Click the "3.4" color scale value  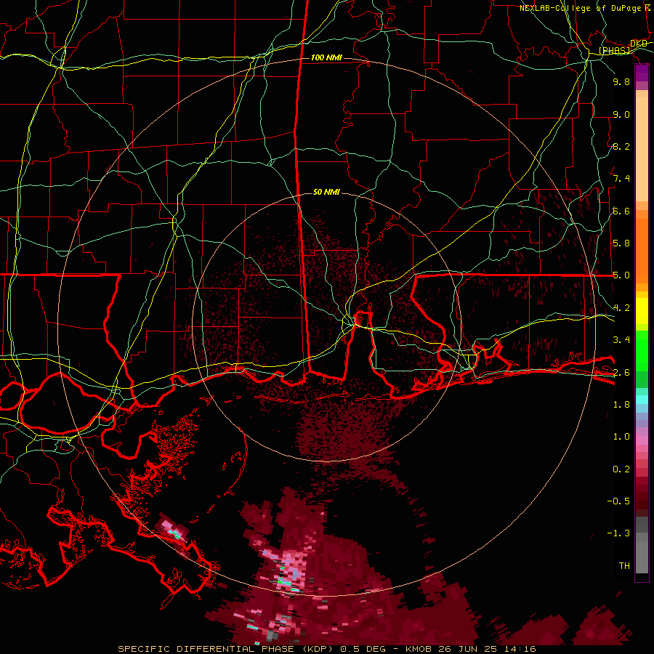point(621,340)
